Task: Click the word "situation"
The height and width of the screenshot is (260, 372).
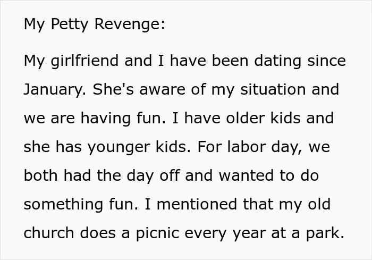Action: coord(273,89)
